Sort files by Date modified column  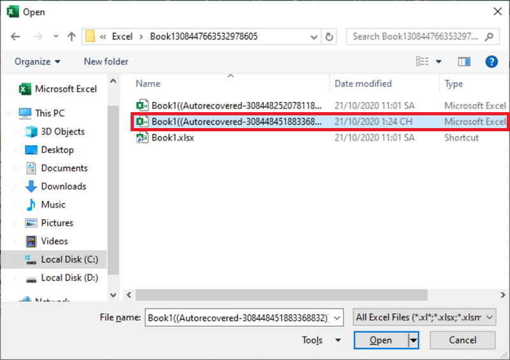pos(363,83)
